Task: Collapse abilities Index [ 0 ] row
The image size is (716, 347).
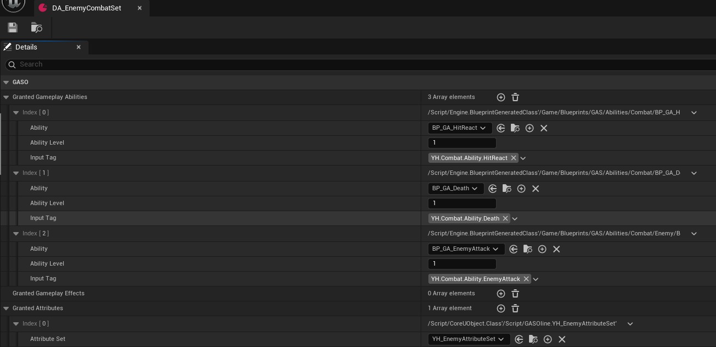Action: point(16,112)
